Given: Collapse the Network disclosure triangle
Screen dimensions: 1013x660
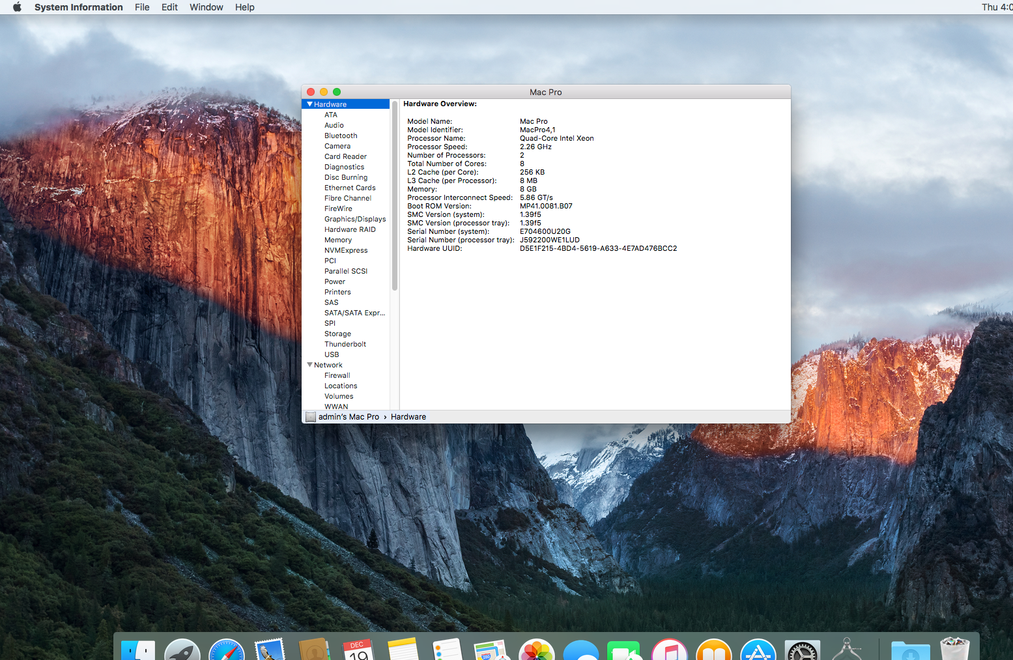Looking at the screenshot, I should click(x=310, y=365).
